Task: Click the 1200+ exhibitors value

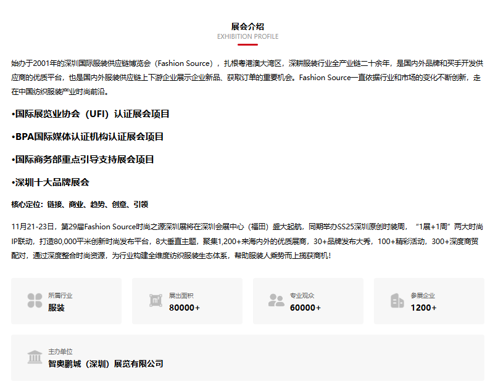Action: [424, 308]
